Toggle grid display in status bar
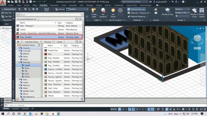 tap(119, 109)
